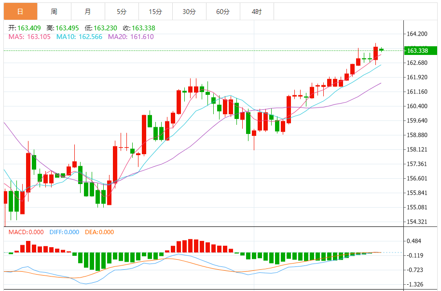This screenshot has height=291, width=441.
Task: Click the MACD:0.000 label
Action: coord(26,232)
